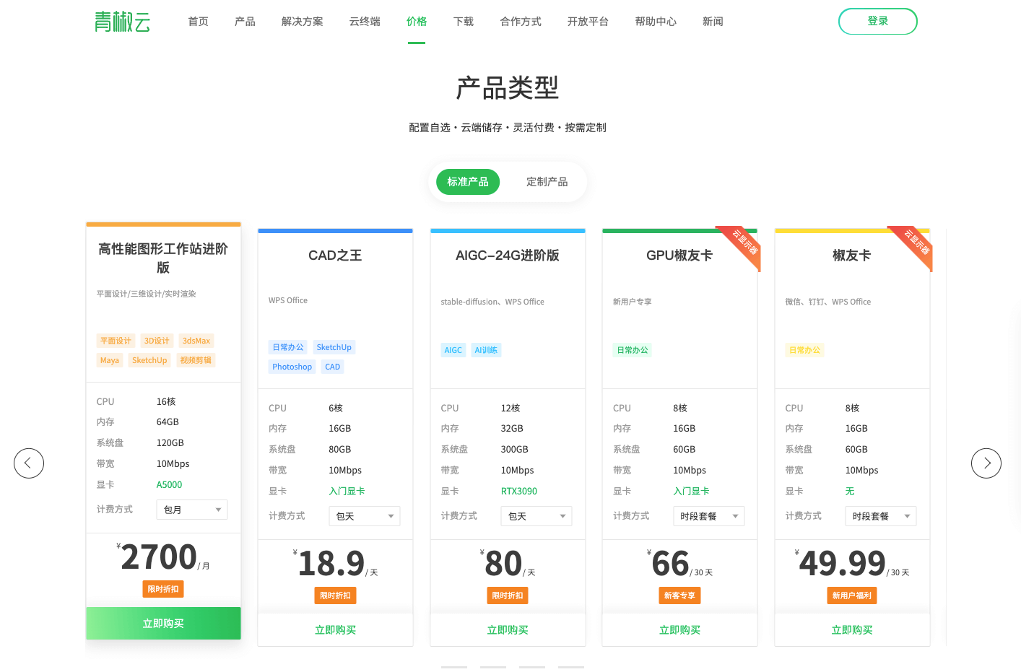Image resolution: width=1021 pixels, height=672 pixels.
Task: Open billing dropdown for GPU椒友卡
Action: [x=709, y=516]
